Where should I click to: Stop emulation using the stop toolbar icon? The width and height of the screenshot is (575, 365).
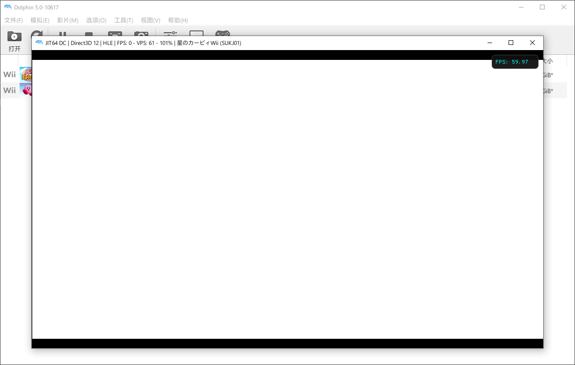tap(89, 34)
